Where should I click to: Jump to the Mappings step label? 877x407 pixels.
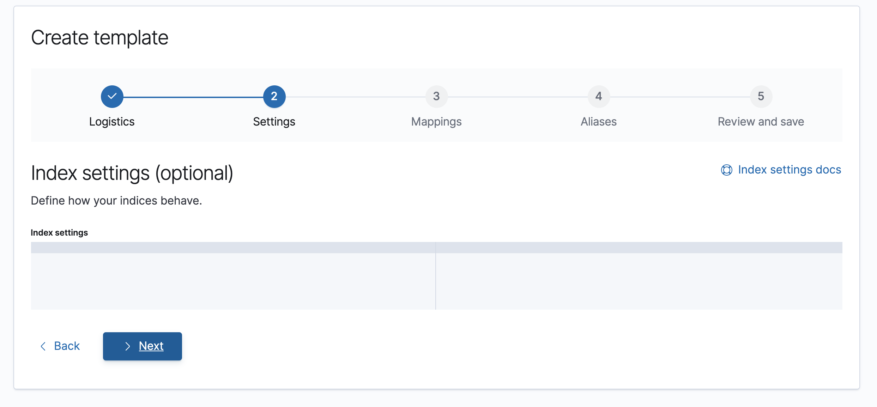436,122
